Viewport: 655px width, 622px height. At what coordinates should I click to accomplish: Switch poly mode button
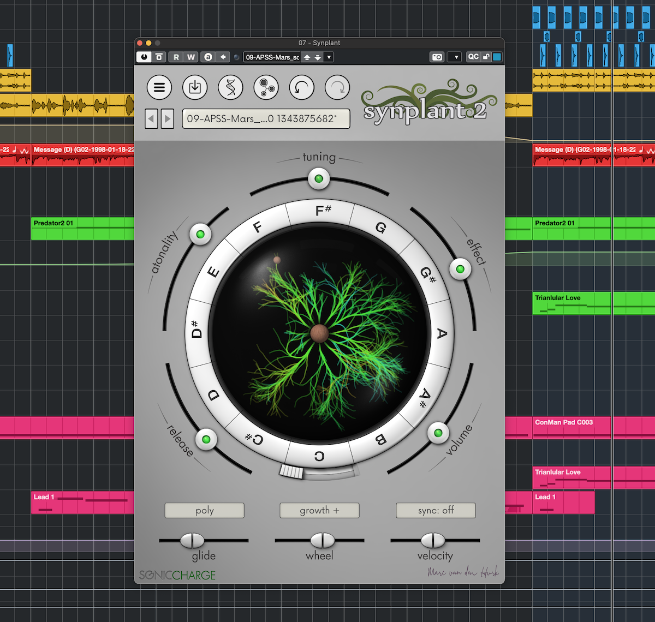(x=204, y=510)
